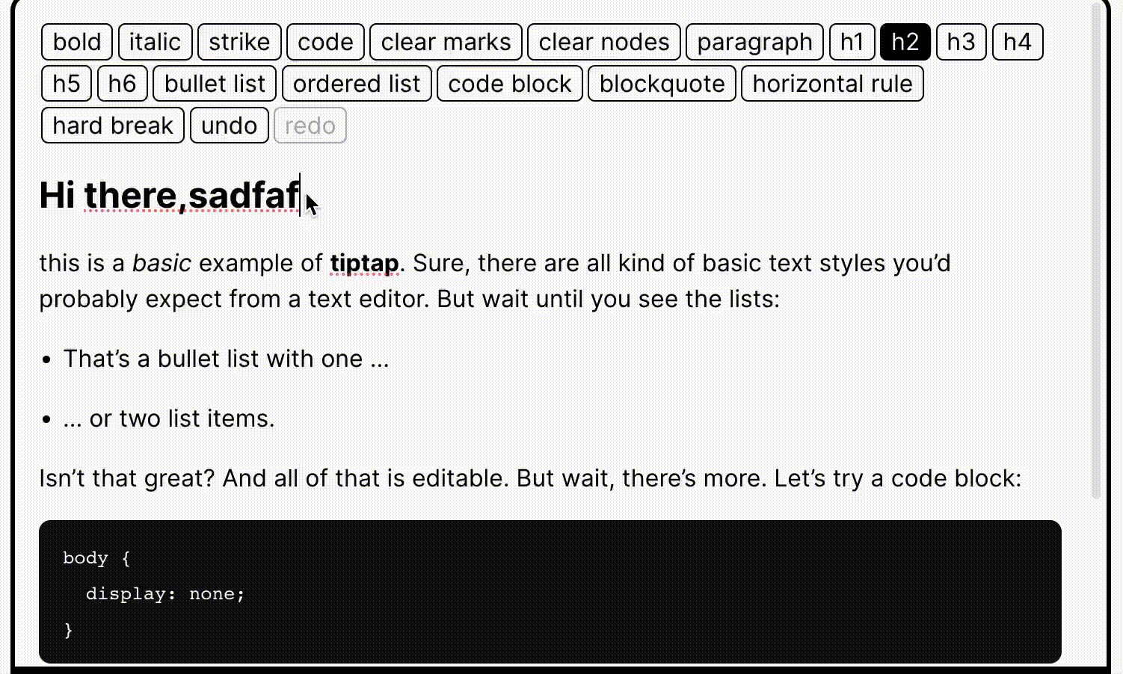Toggle inline code formatting
Image resolution: width=1123 pixels, height=674 pixels.
click(x=325, y=42)
